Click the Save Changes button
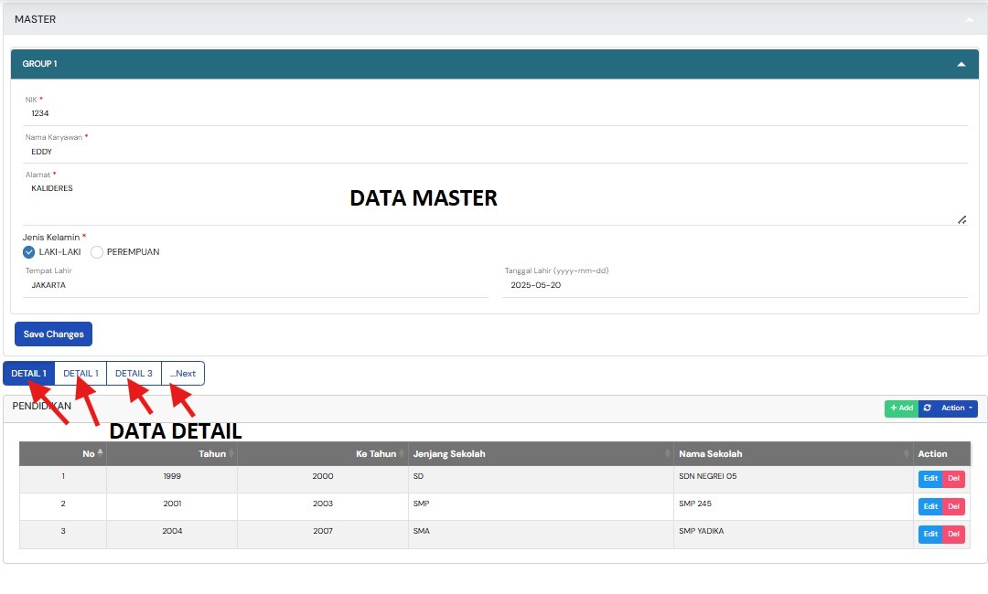Viewport: 988px width, 594px height. tap(54, 334)
